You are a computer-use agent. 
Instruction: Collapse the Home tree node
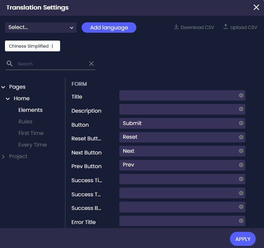(8, 99)
